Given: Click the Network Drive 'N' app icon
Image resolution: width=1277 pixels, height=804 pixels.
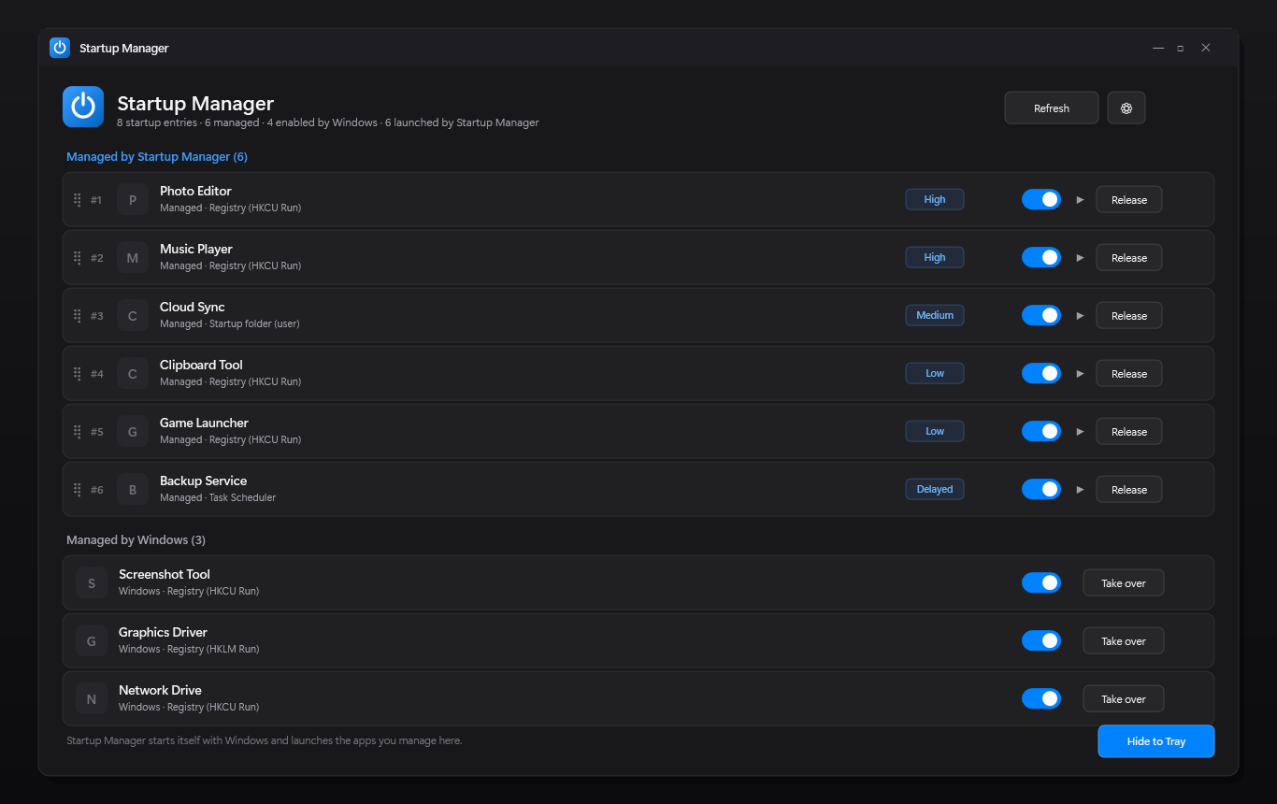Looking at the screenshot, I should coord(92,699).
